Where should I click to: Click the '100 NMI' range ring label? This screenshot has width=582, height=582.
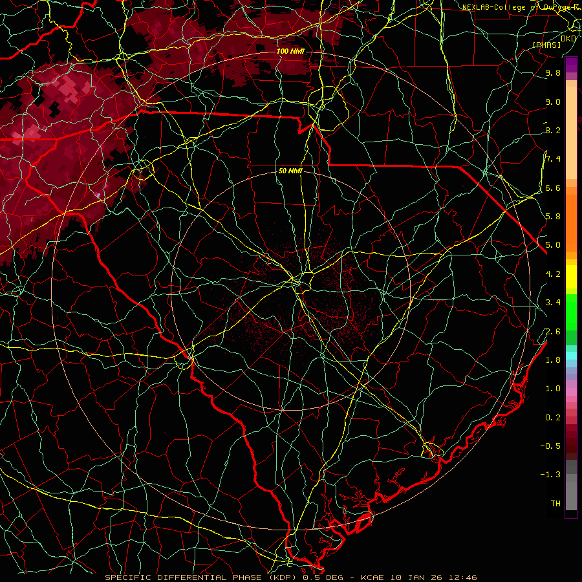click(x=290, y=51)
